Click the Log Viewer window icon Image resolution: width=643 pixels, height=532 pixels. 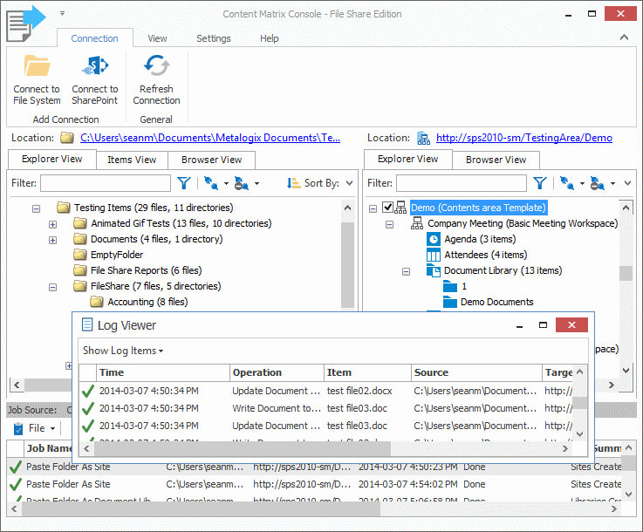87,324
